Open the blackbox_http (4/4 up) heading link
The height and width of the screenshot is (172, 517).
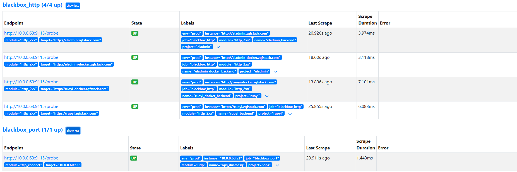click(x=32, y=5)
